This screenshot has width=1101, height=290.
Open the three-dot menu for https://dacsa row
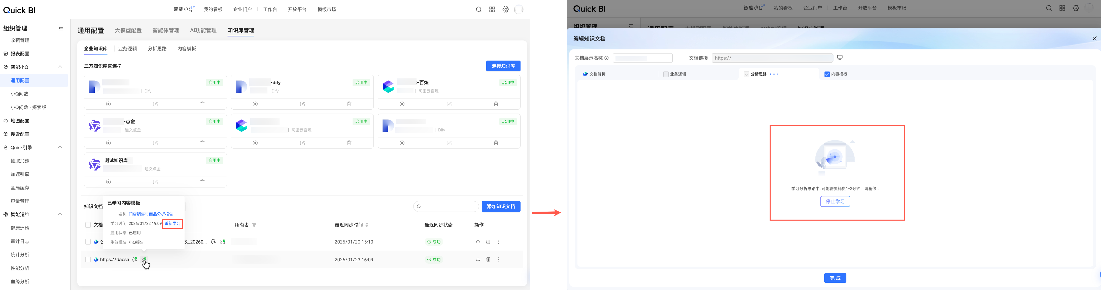[498, 260]
